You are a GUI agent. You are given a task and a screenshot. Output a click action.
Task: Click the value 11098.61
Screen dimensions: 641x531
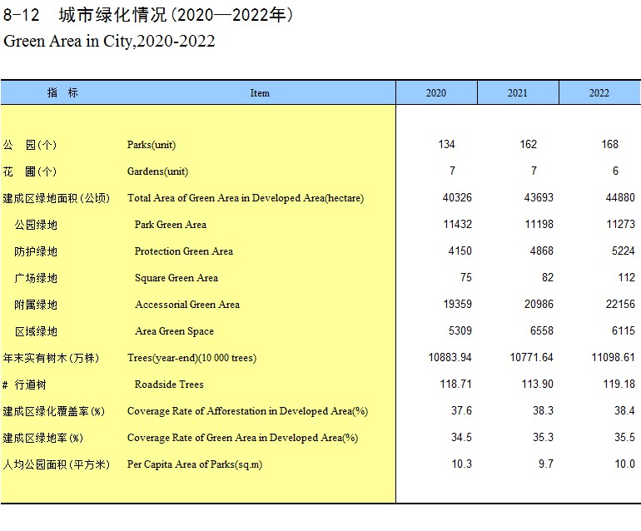pos(614,357)
